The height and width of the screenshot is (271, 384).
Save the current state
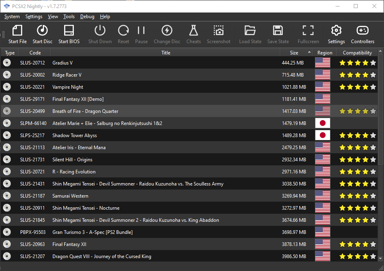pyautogui.click(x=278, y=34)
